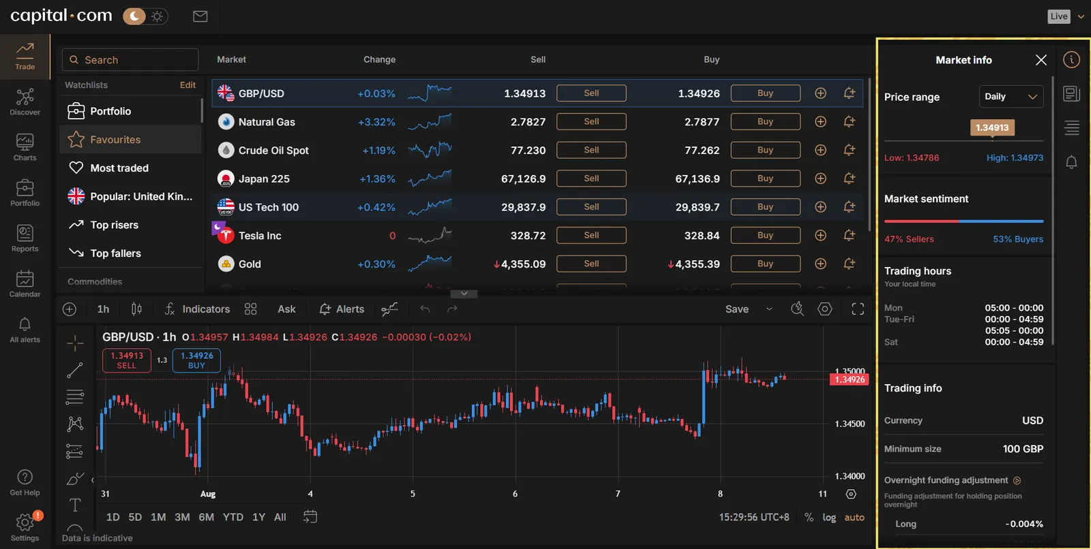
Task: Select the crosshair cursor tool
Action: (75, 343)
